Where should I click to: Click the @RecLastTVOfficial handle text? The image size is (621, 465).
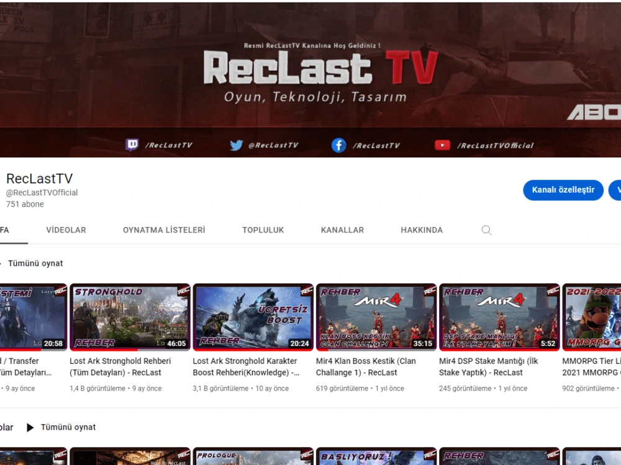pyautogui.click(x=42, y=193)
